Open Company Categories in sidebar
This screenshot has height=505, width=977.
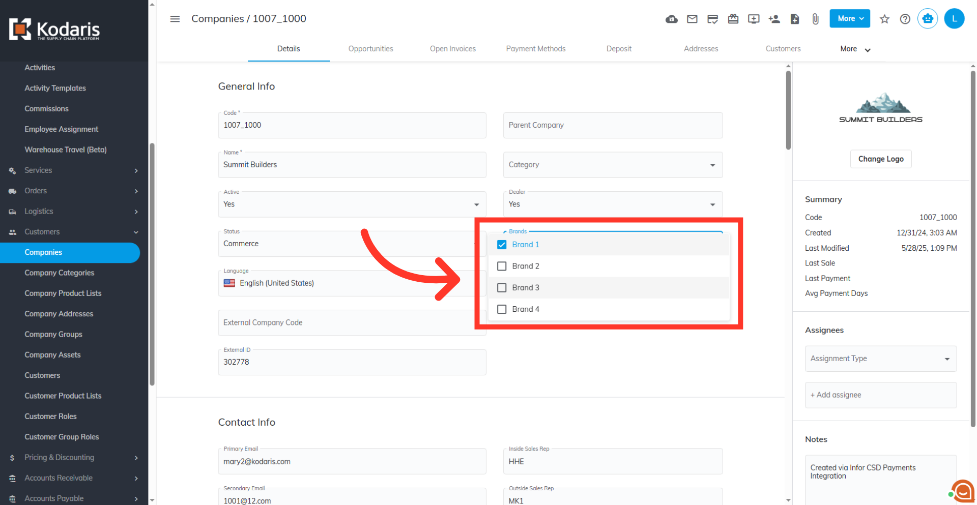click(x=59, y=273)
